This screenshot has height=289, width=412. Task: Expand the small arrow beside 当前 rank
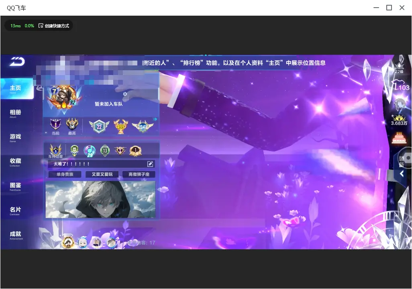pyautogui.click(x=46, y=133)
